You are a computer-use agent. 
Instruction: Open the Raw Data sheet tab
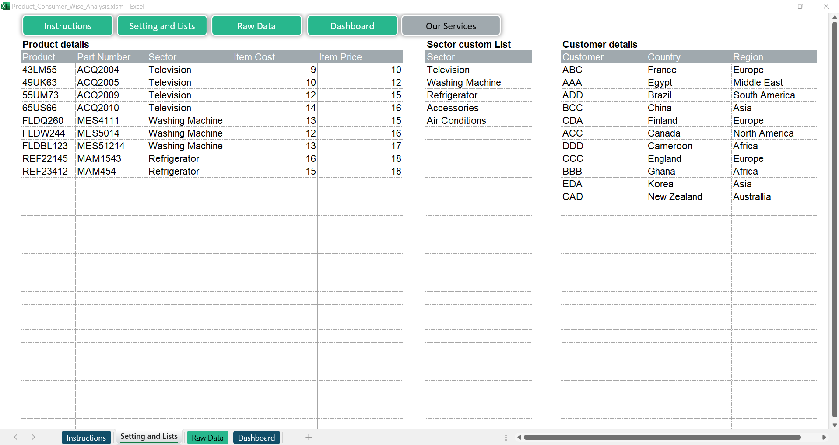pos(207,438)
